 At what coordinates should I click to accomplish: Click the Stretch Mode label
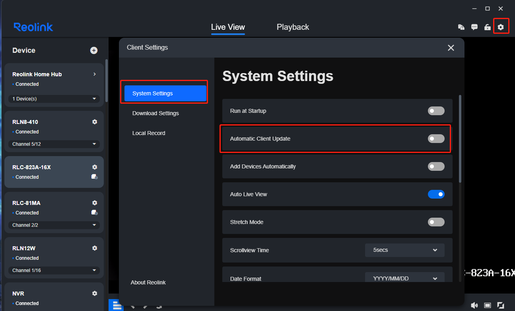click(247, 222)
